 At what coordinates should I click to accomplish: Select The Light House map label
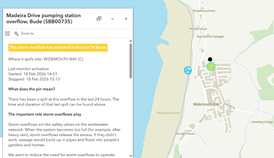coord(185,133)
